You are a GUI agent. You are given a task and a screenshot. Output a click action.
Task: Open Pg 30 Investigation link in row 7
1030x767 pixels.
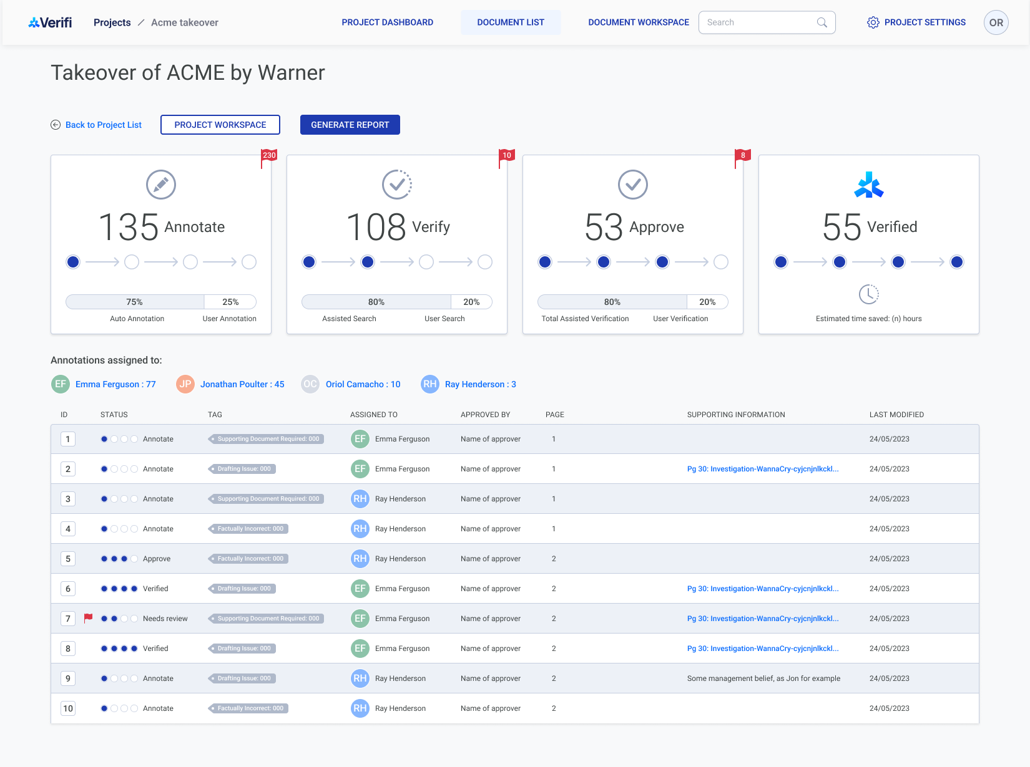763,619
